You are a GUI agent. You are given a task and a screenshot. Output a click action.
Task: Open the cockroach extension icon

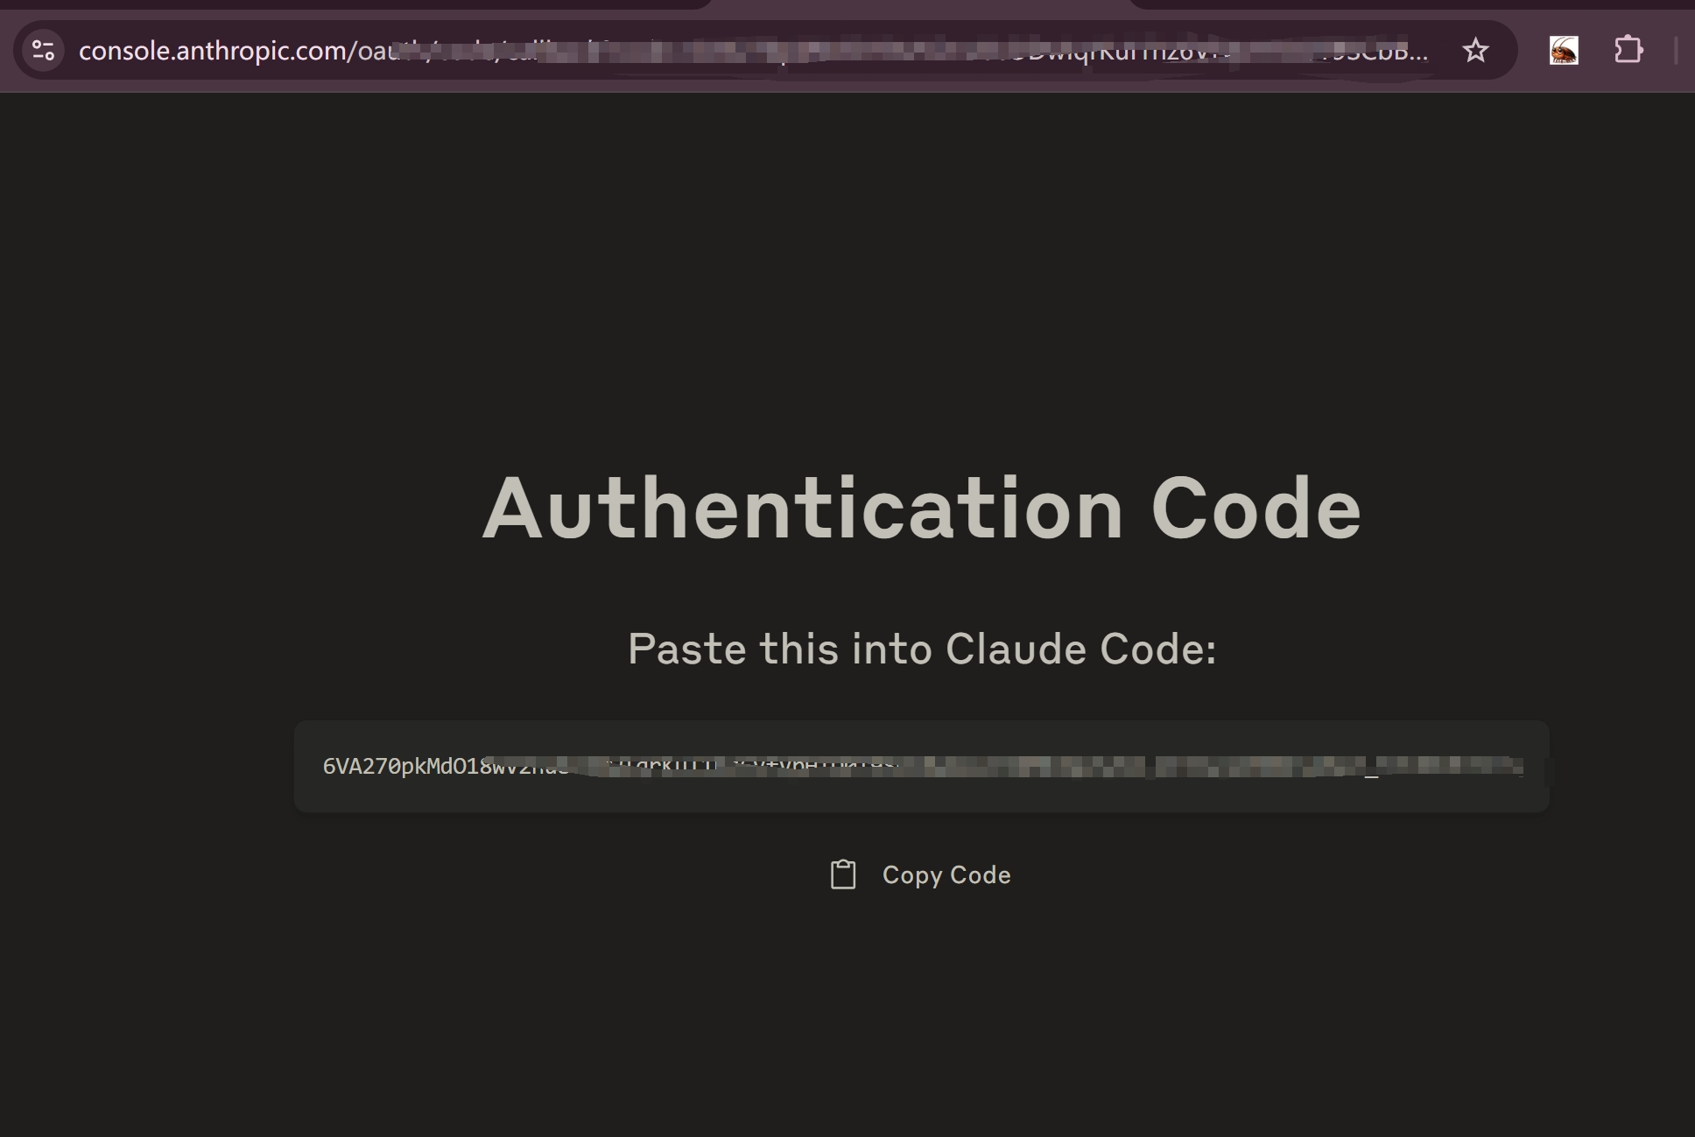pos(1564,51)
